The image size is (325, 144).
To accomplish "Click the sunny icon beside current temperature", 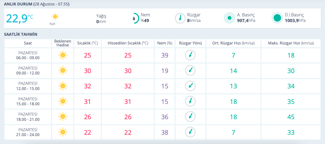I will point(55,17).
